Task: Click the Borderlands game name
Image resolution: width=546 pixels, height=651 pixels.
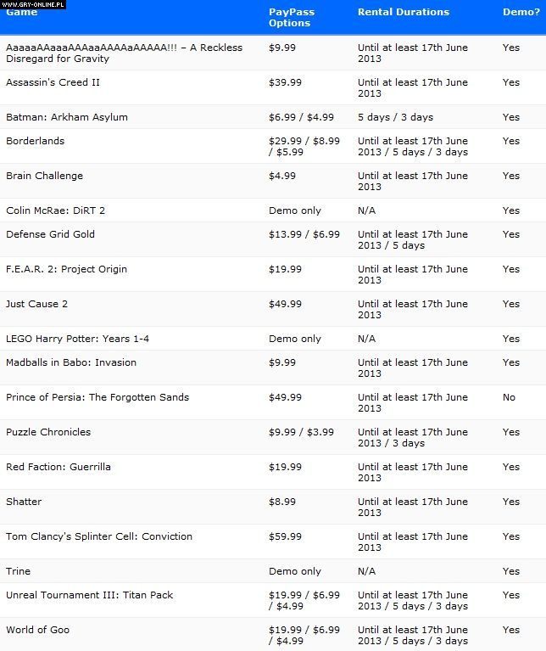Action: (35, 141)
